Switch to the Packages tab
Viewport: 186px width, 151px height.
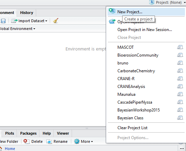(x=28, y=133)
